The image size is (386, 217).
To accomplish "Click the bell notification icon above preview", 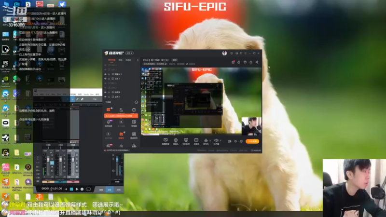I will (251, 62).
